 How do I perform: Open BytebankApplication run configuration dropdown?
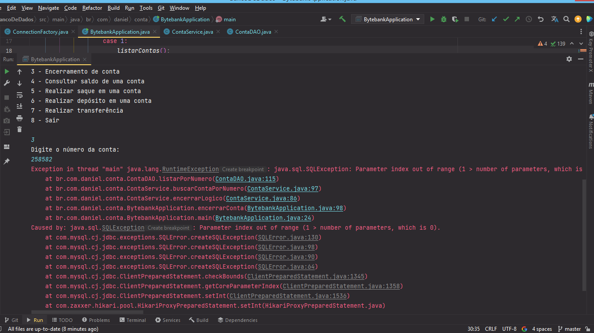click(387, 20)
